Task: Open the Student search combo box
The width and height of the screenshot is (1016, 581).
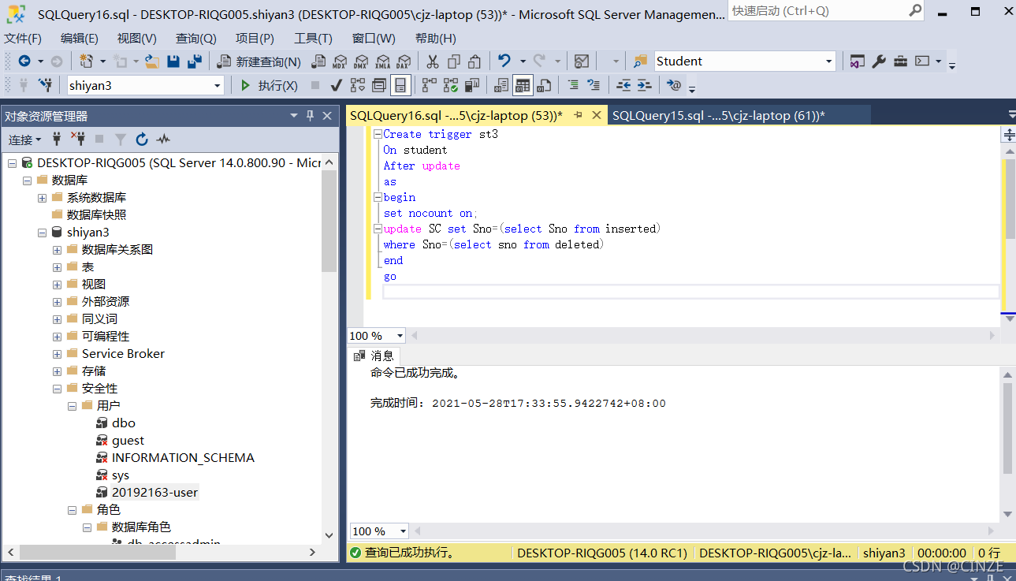Action: point(745,61)
